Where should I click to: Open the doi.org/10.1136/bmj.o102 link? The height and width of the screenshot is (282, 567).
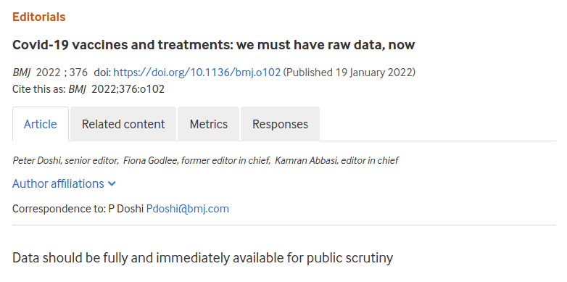(x=196, y=72)
